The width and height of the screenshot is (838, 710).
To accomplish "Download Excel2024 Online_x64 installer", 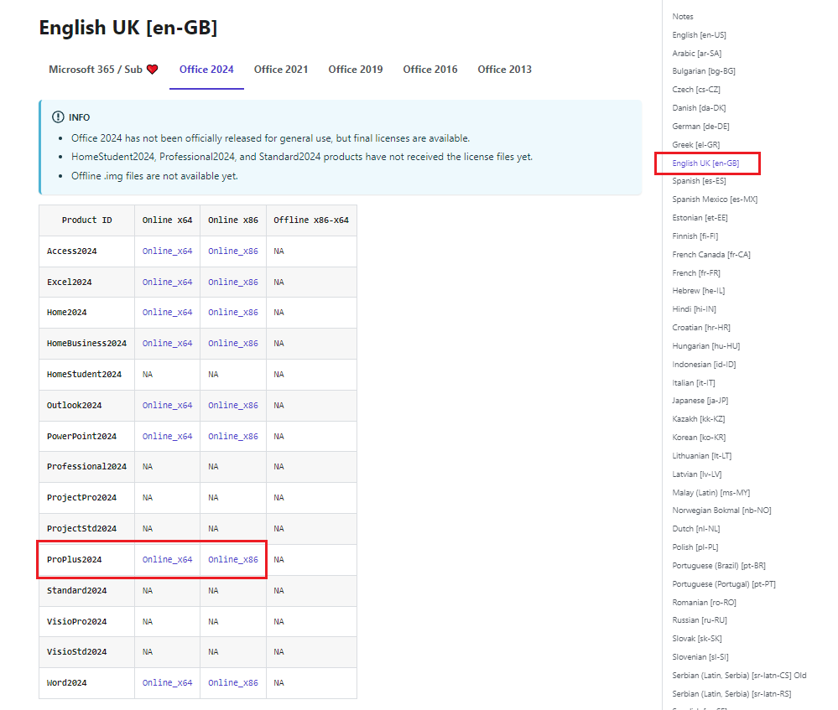I will coord(167,282).
